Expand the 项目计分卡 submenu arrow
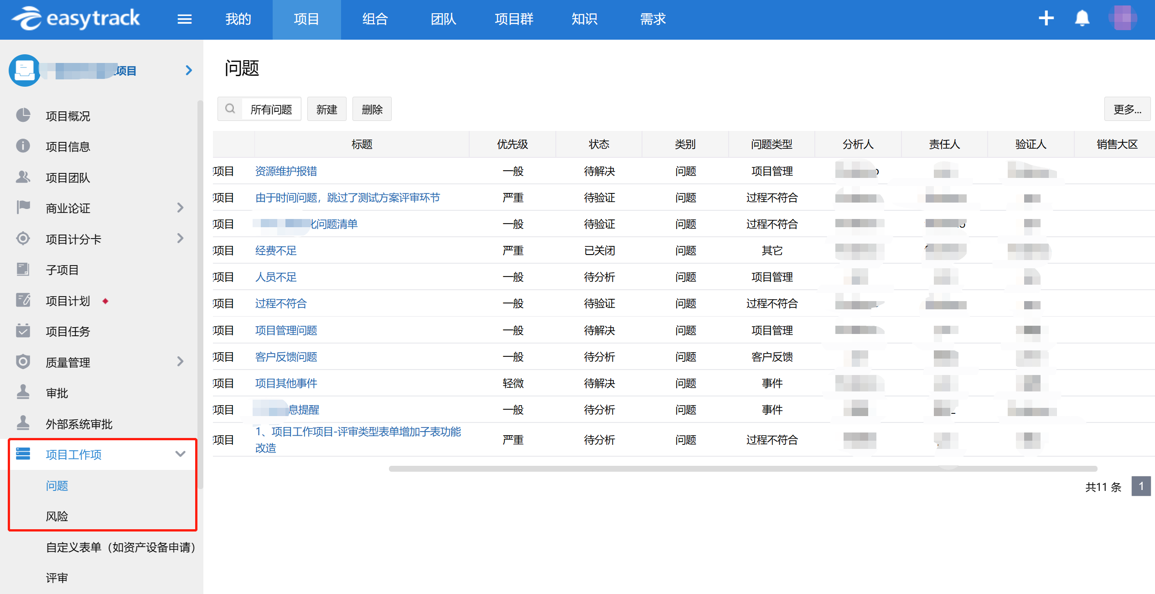1155x594 pixels. pyautogui.click(x=181, y=239)
